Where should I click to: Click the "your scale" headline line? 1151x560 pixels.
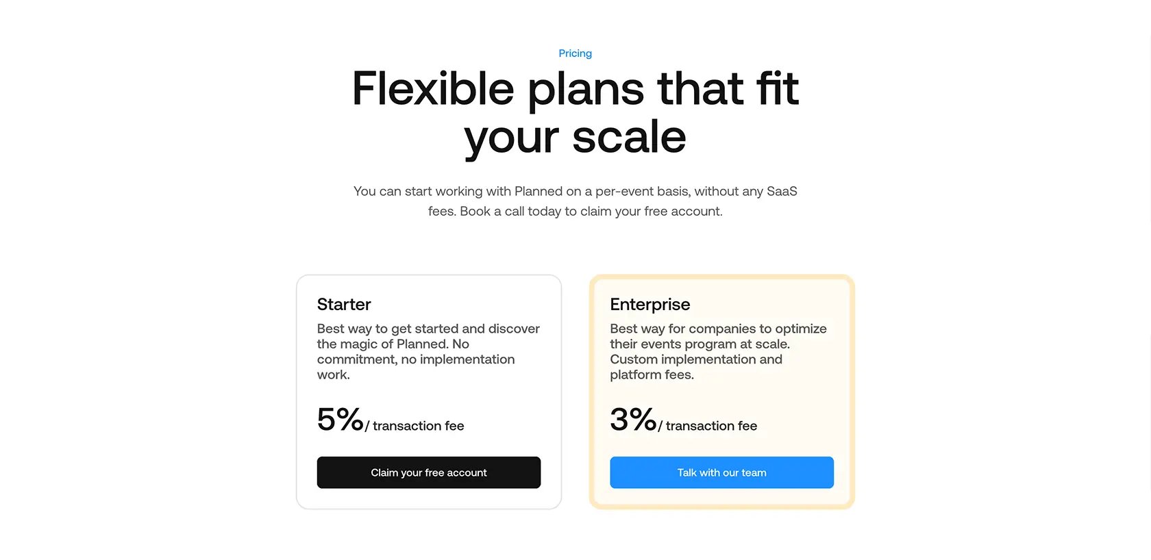click(x=575, y=137)
